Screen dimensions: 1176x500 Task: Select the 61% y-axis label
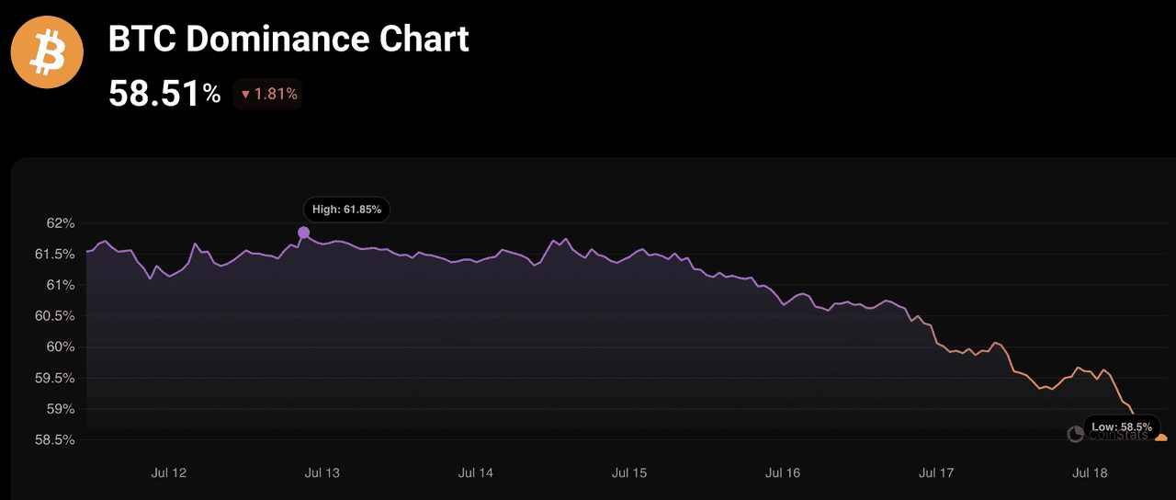pos(60,285)
